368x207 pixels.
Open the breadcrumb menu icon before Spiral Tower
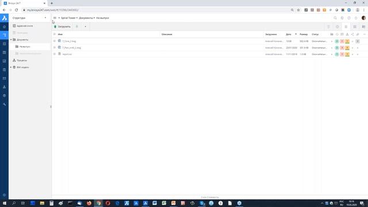coord(55,18)
